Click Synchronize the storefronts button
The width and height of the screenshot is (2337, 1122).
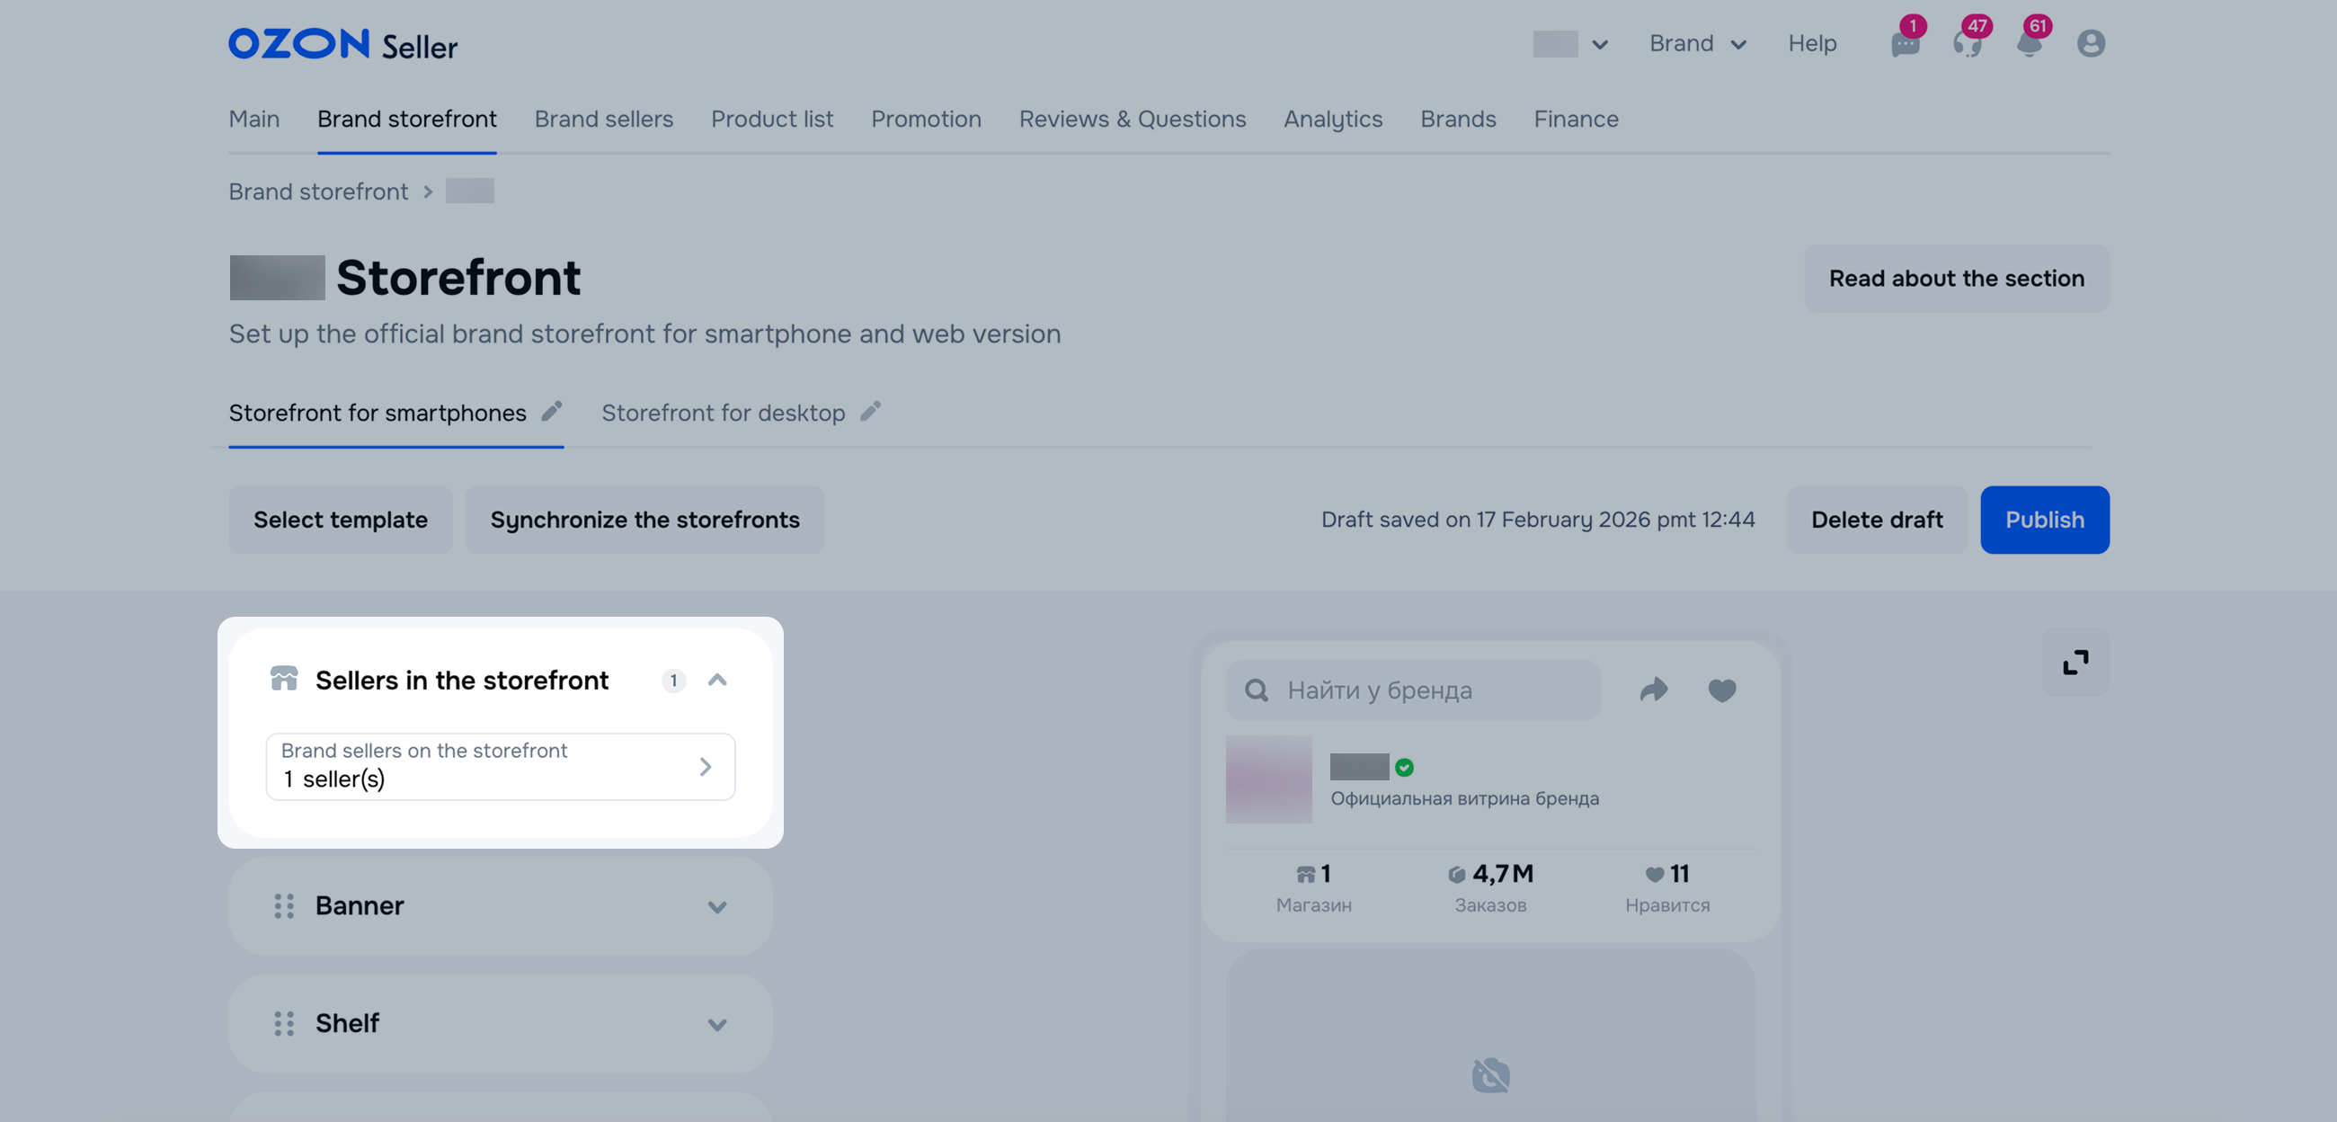tap(645, 521)
